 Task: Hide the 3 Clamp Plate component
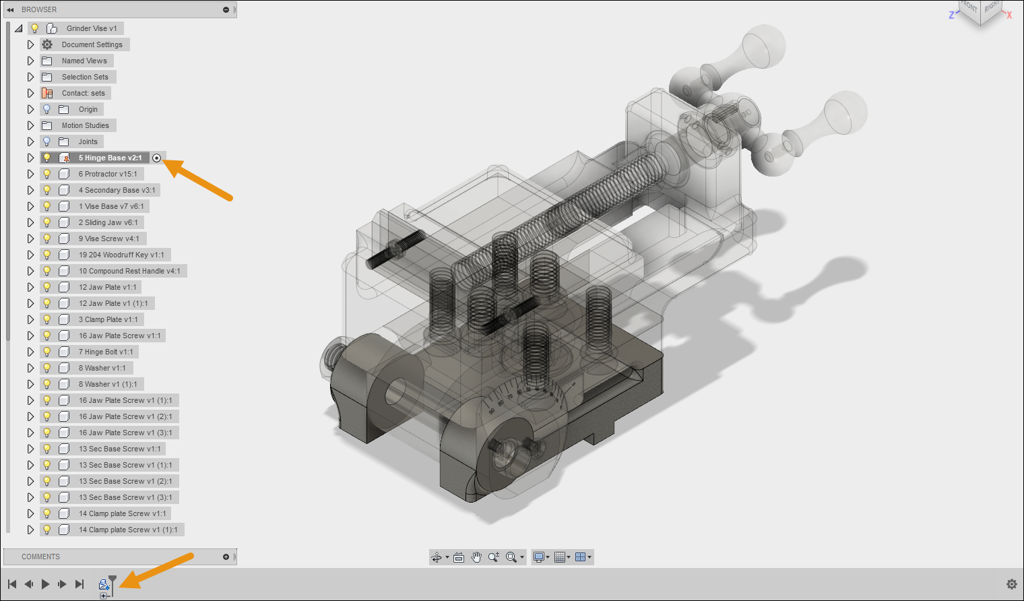point(46,319)
